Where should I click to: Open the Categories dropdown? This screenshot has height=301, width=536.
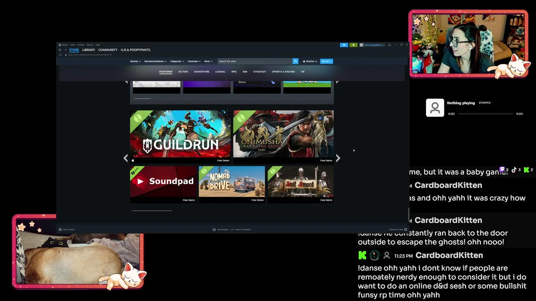[177, 61]
